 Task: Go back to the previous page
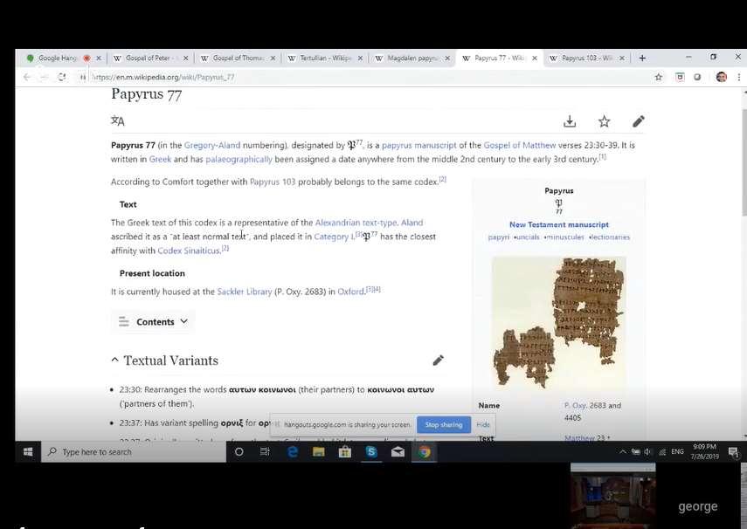tap(27, 77)
